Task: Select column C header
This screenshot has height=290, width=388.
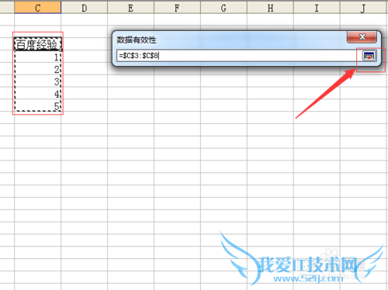Action: [38, 8]
